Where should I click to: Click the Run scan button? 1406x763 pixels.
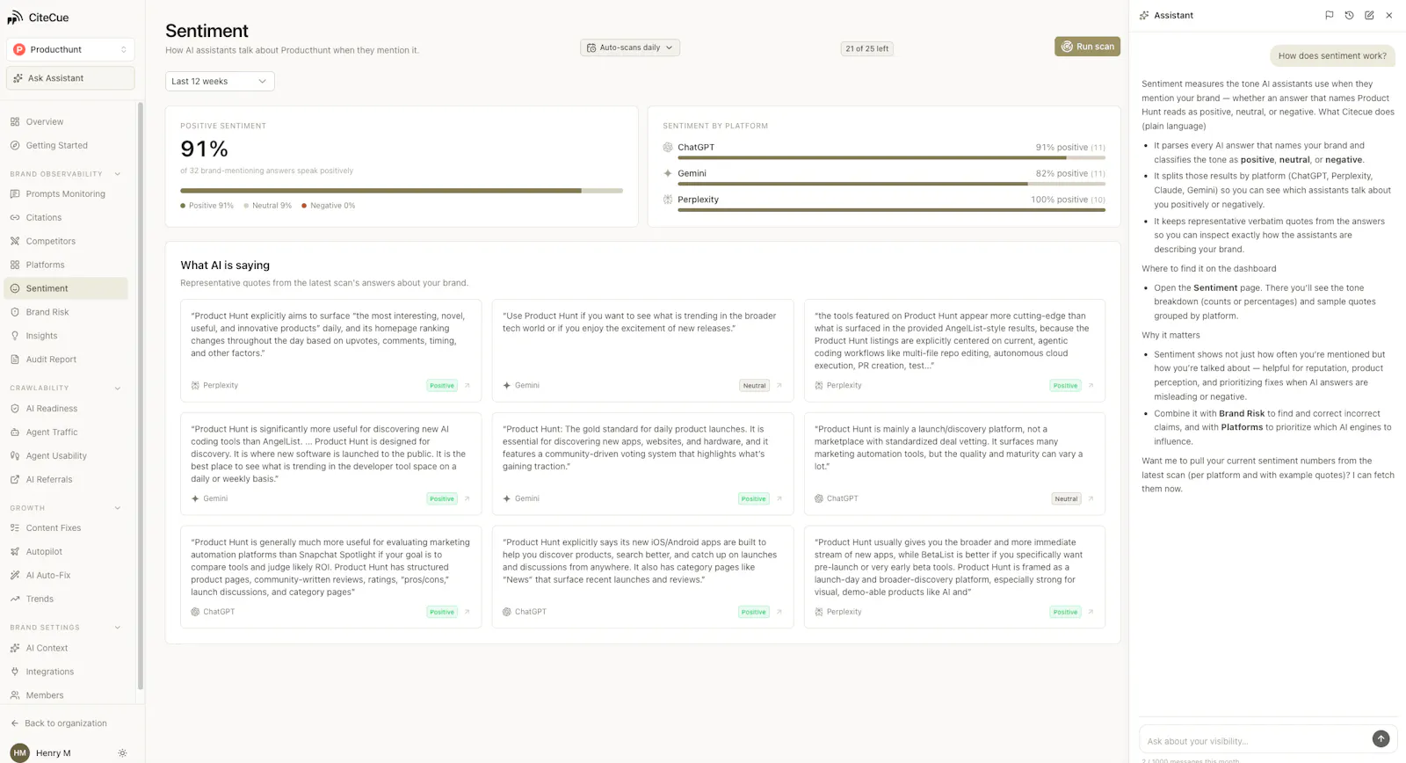click(x=1087, y=47)
